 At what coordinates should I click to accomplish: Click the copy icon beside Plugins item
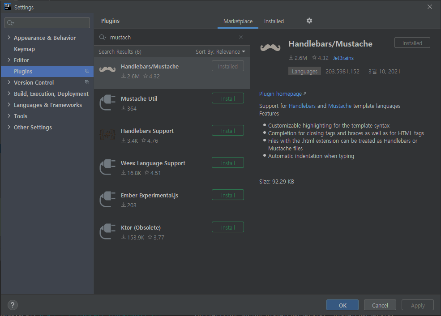click(x=87, y=71)
